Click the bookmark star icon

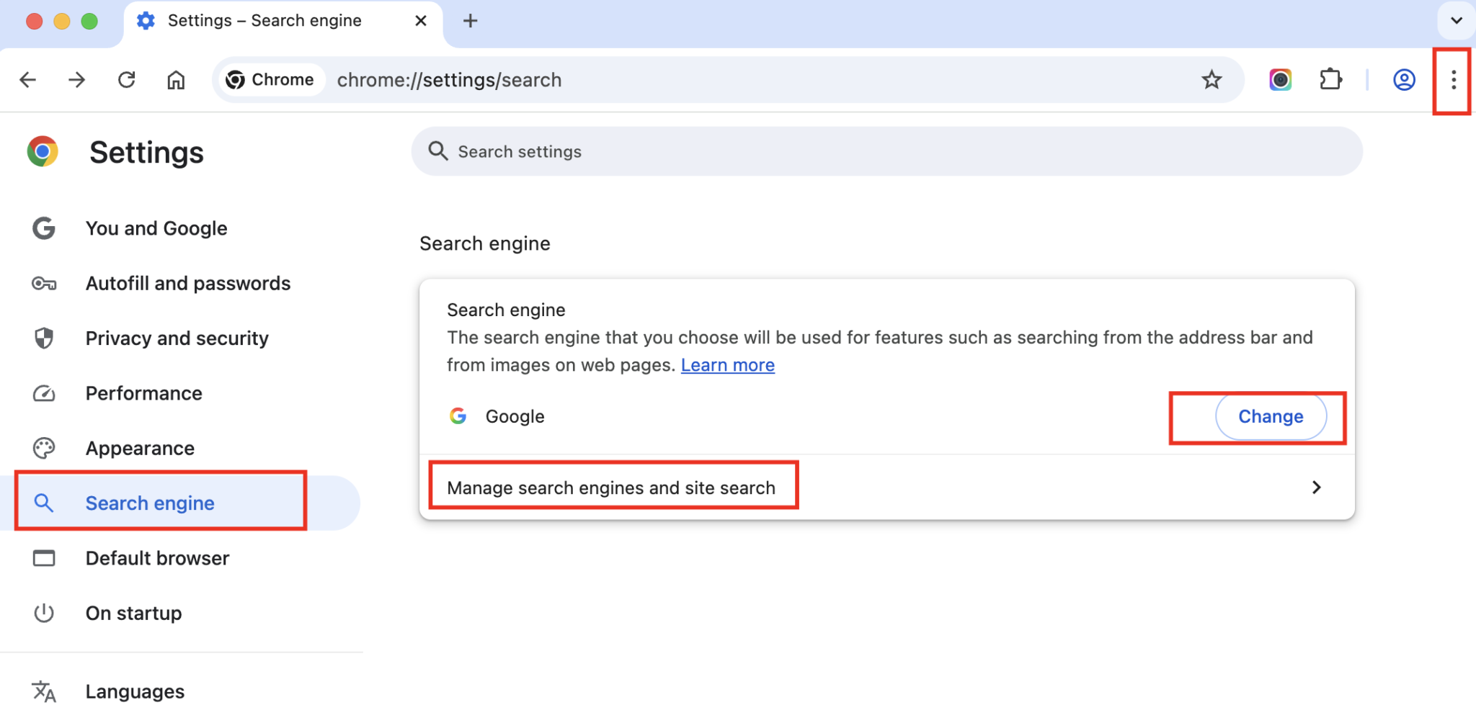point(1213,80)
